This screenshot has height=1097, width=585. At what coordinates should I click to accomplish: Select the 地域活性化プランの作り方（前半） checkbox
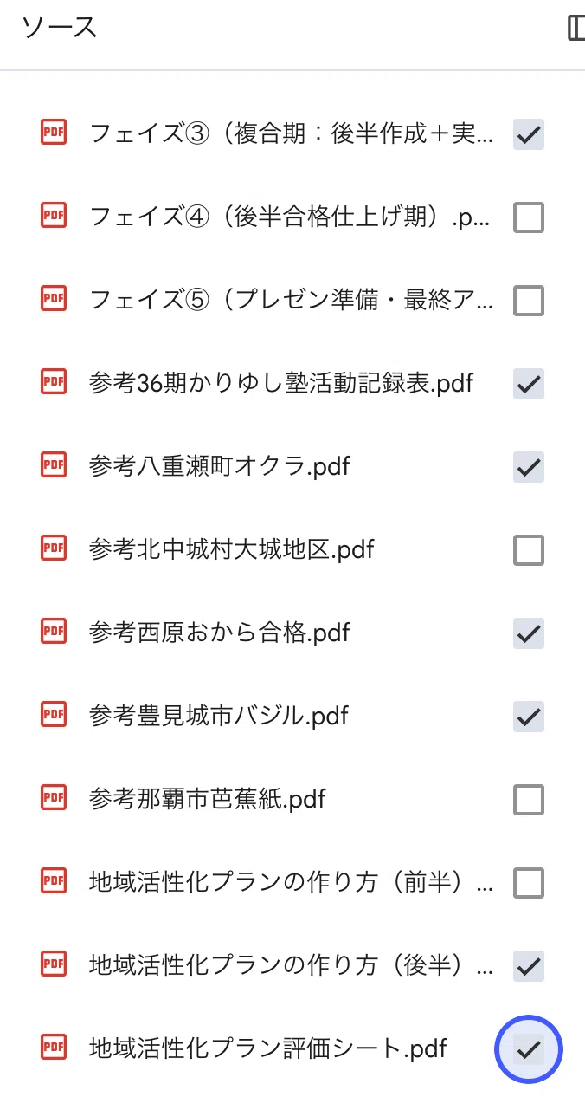[529, 883]
